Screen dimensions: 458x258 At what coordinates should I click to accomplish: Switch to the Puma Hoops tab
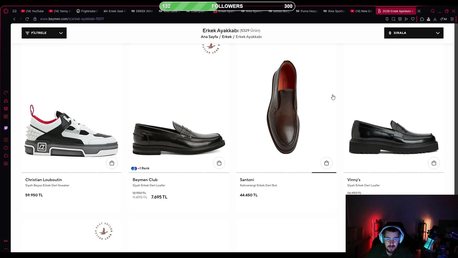[307, 11]
